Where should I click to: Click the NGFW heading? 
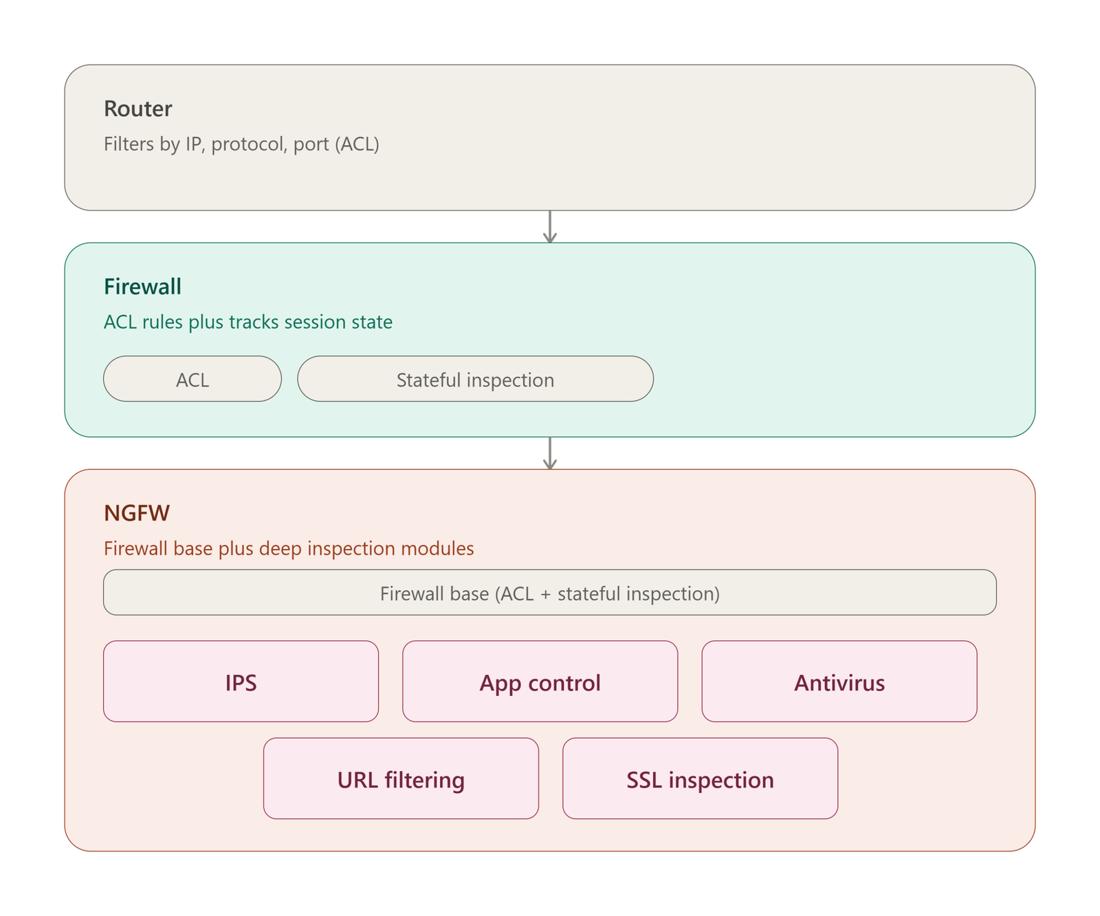137,513
